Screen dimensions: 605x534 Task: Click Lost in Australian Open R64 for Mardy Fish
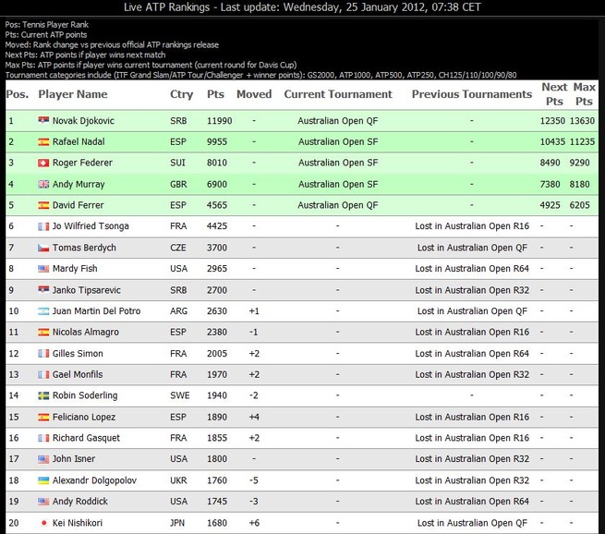472,269
